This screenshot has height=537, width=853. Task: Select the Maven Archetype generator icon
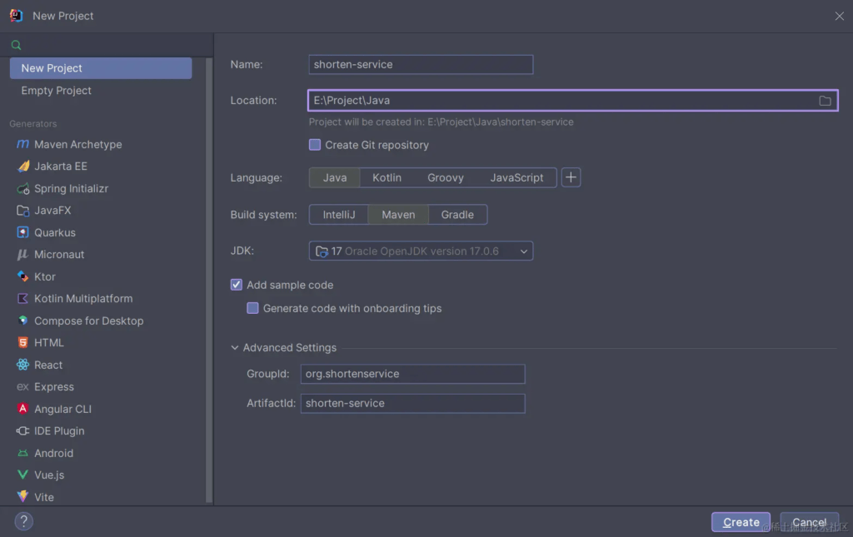[22, 145]
